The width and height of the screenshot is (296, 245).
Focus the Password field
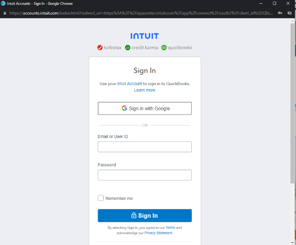(145, 175)
